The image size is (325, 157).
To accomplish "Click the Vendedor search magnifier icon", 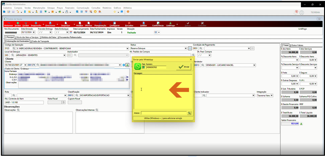I will pos(203,65).
